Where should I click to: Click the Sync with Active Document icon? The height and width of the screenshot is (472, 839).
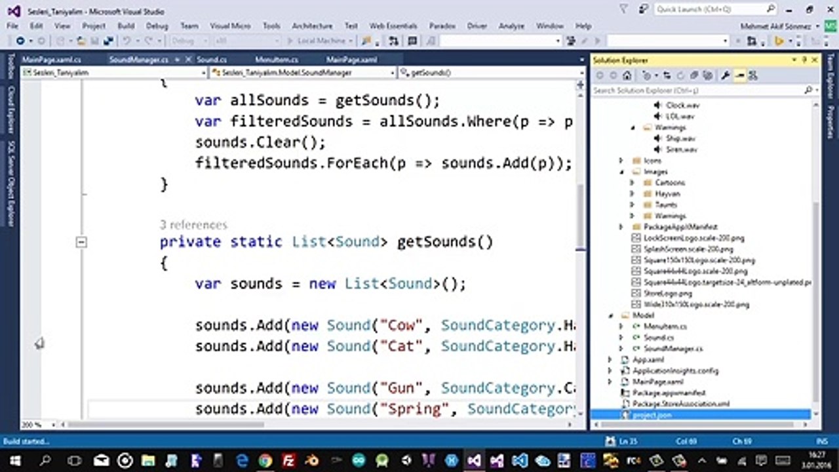(x=667, y=75)
